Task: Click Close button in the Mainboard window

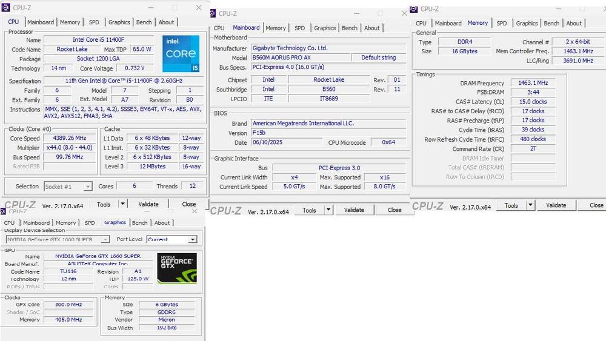Action: click(x=395, y=210)
